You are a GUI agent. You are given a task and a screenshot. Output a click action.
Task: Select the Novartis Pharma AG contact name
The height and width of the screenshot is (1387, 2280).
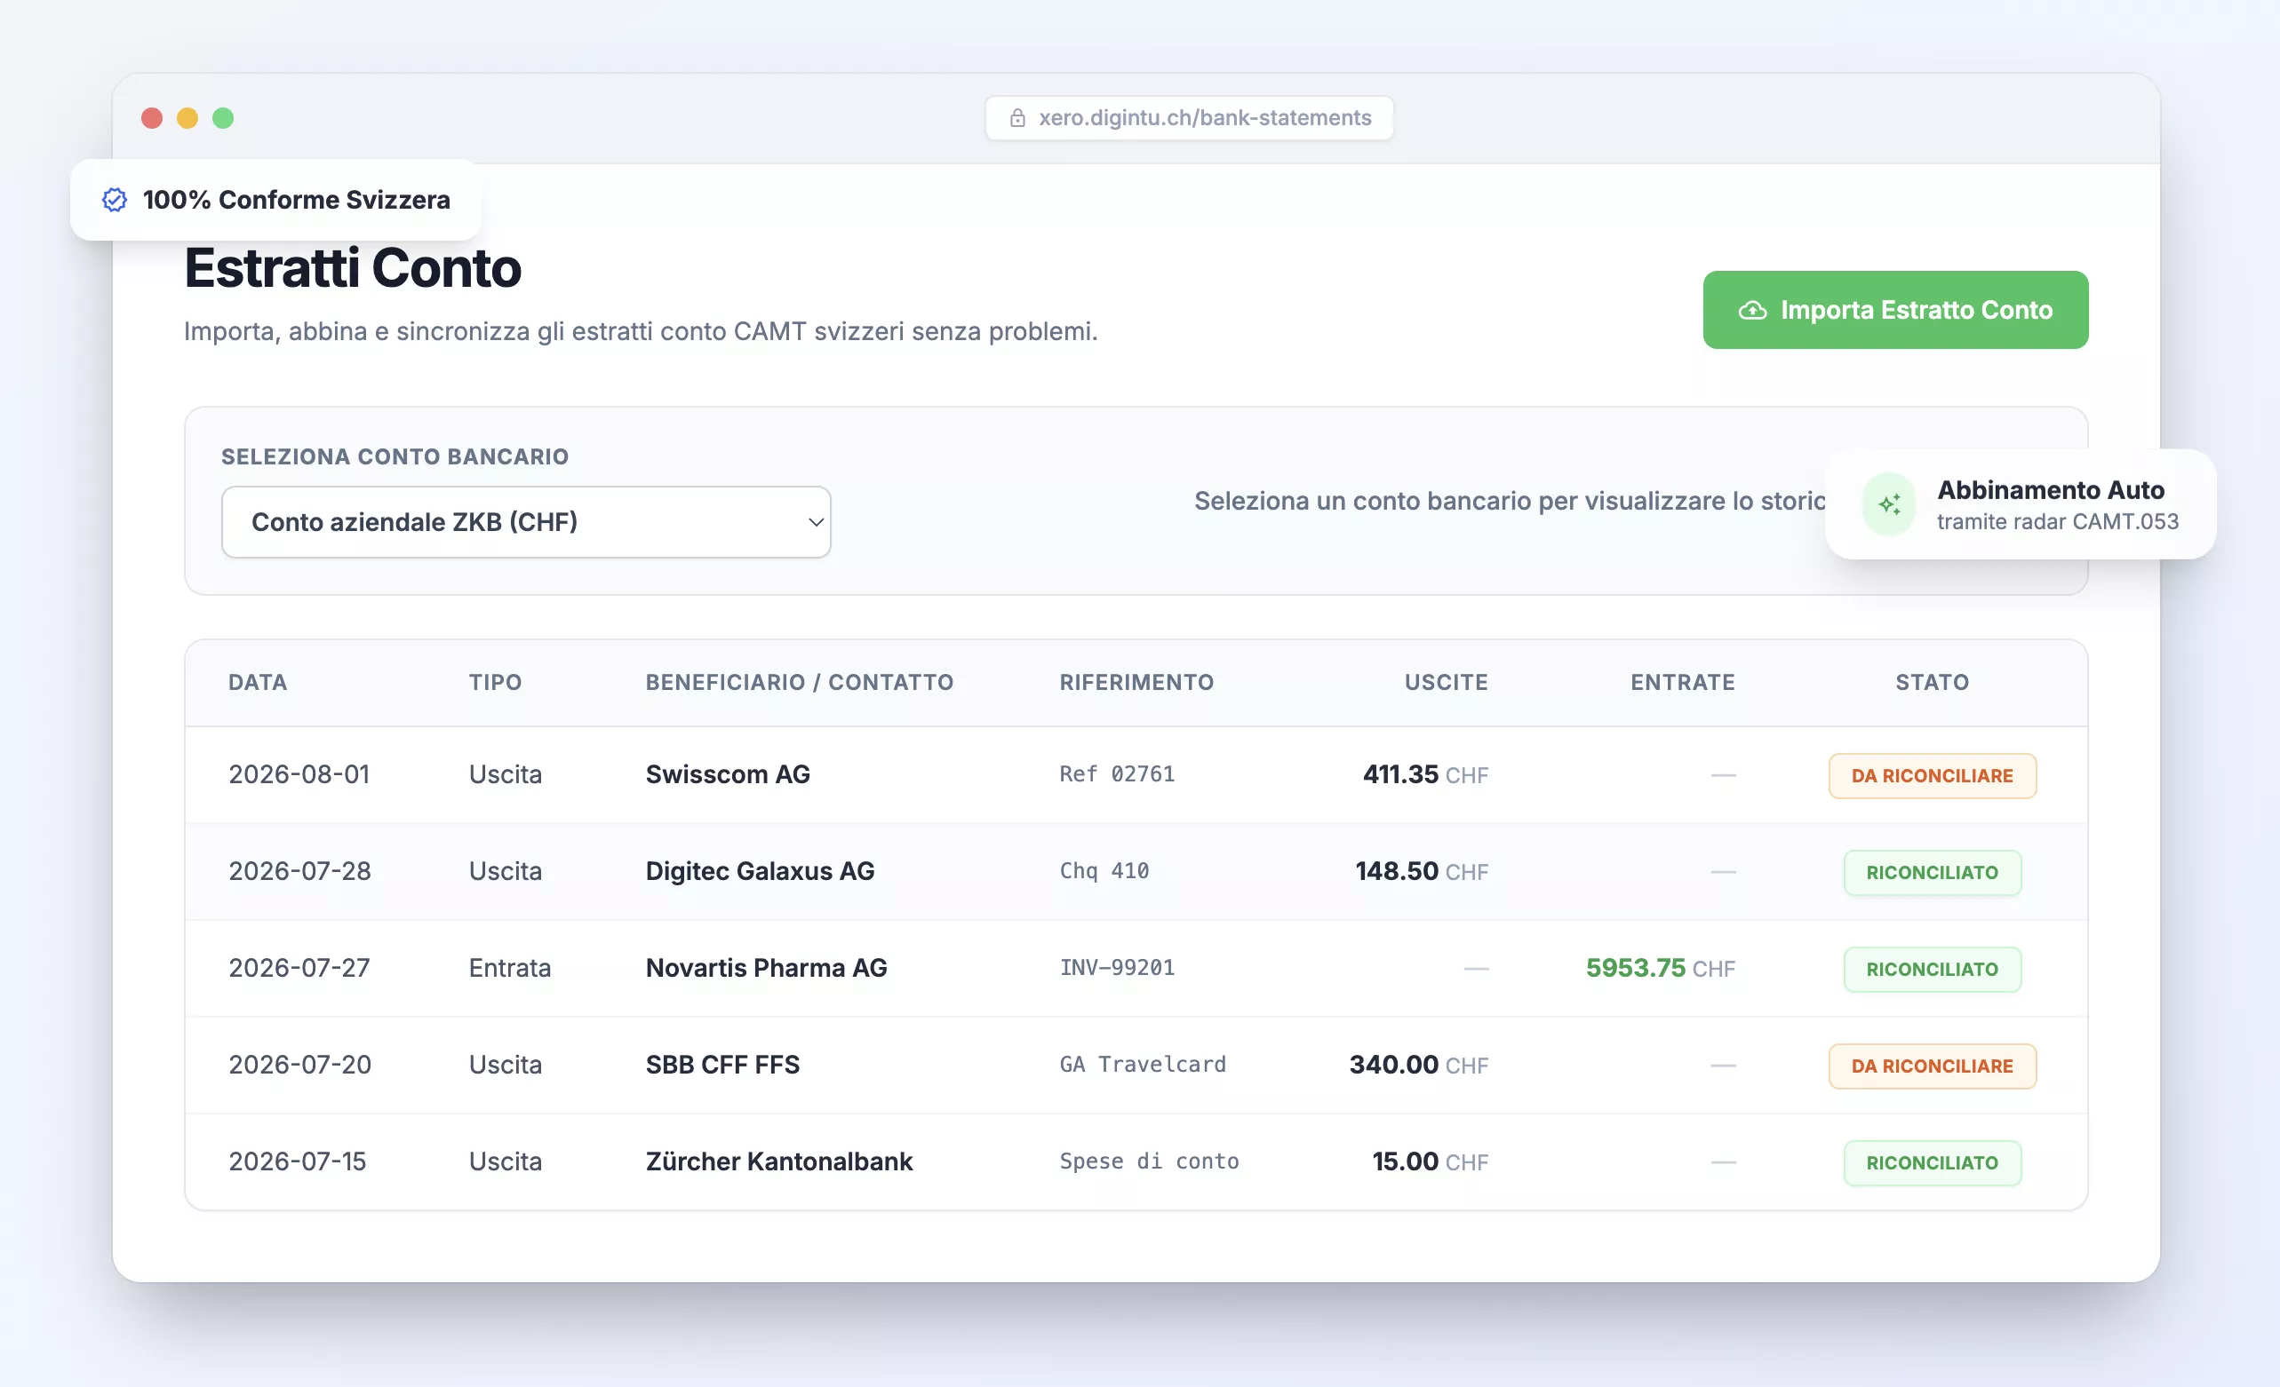click(766, 968)
